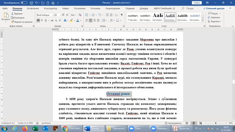This screenshot has width=235, height=132.
Task: Justify the text alignment
Action: (98, 21)
